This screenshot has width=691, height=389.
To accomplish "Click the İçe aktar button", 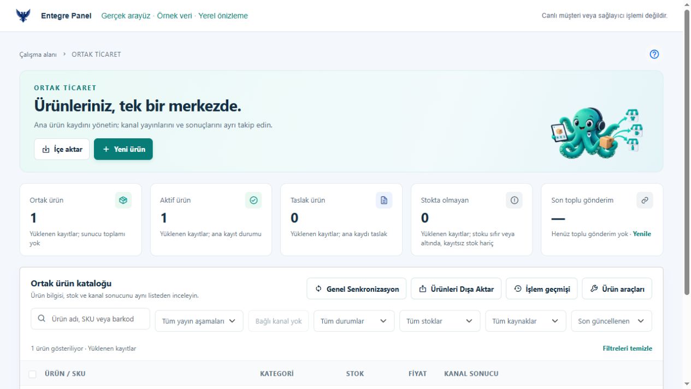I will click(x=62, y=149).
